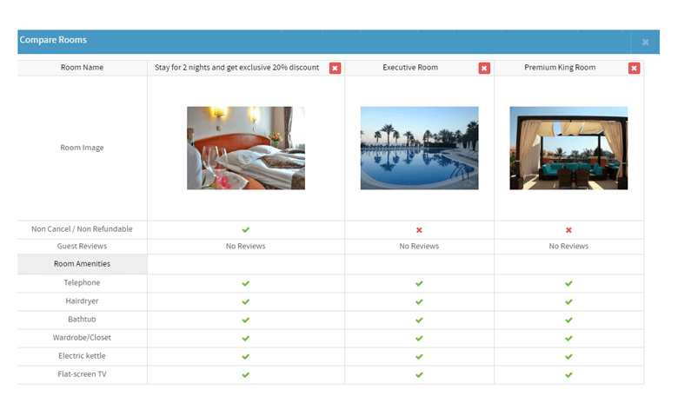Select the 'Telephone' amenity label
678x416 pixels.
(82, 282)
